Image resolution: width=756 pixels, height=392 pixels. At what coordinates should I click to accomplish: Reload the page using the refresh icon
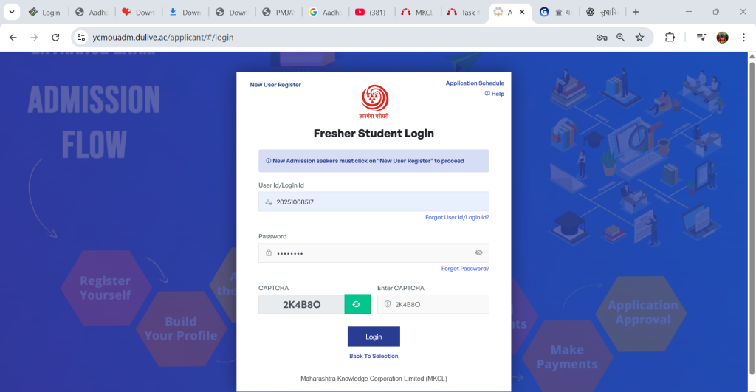tap(55, 37)
